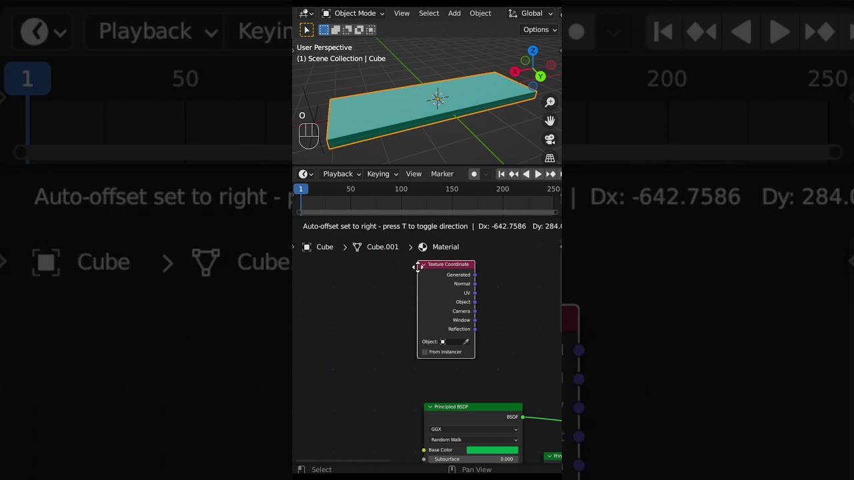Toggle the camera view icon
This screenshot has width=854, height=480.
pos(550,139)
